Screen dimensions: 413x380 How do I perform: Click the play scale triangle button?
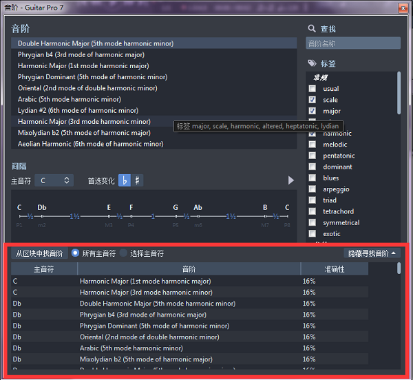point(291,180)
